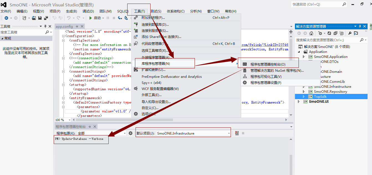Click the Open File toolbar icon

coord(34,18)
